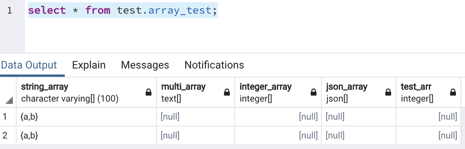Viewport: 465px width, 149px height.
Task: Click lock icon on integer_array column
Action: pos(314,92)
